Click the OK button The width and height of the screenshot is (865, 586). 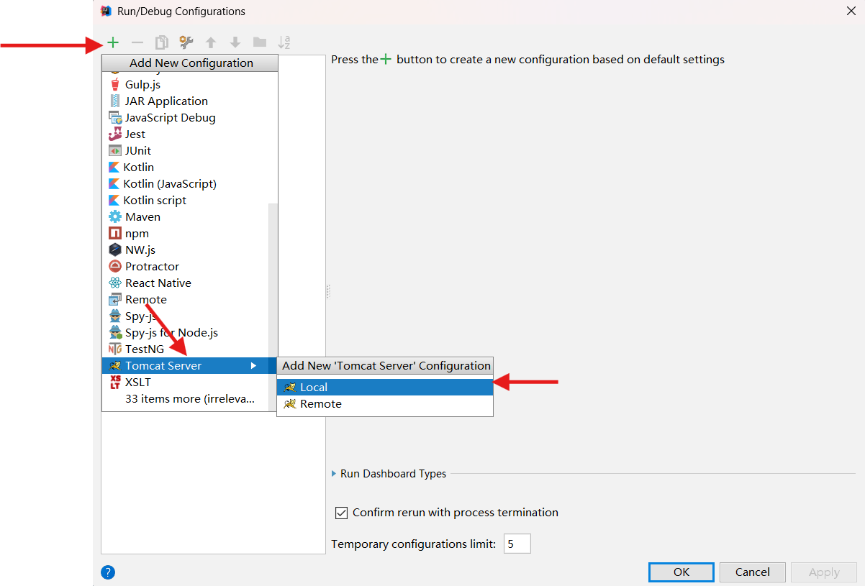pos(681,572)
